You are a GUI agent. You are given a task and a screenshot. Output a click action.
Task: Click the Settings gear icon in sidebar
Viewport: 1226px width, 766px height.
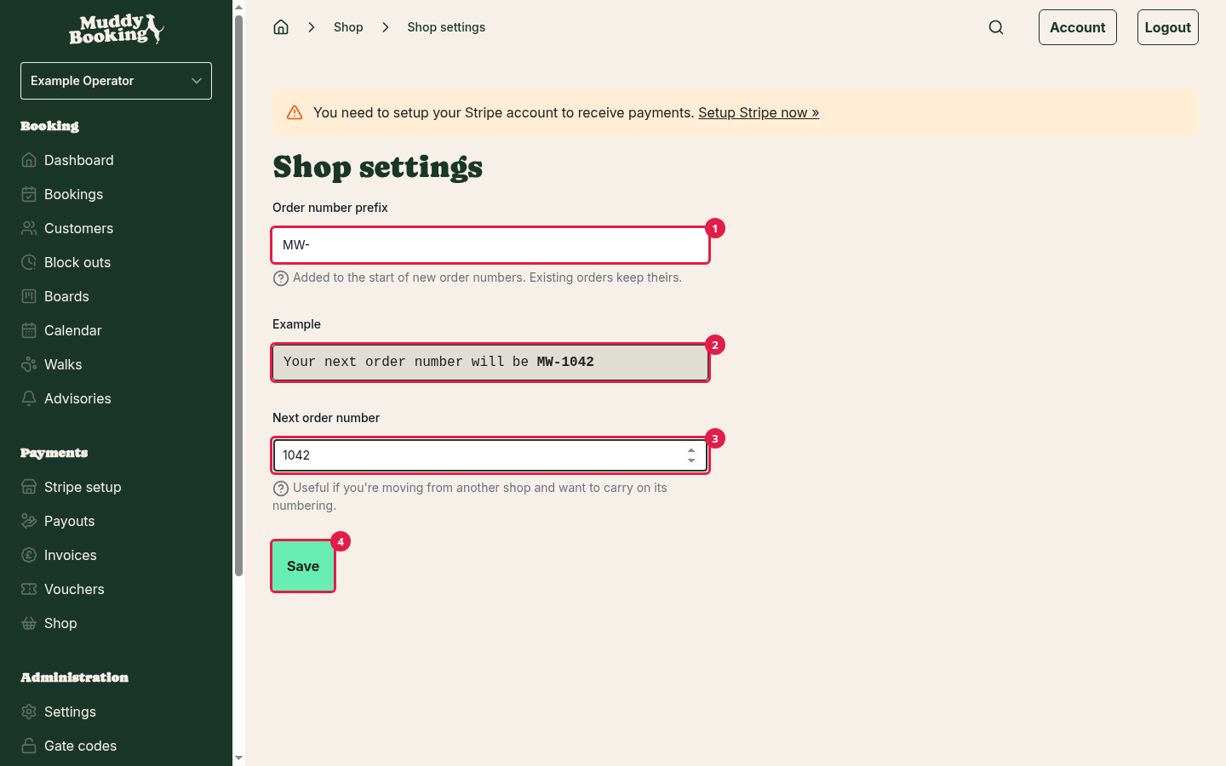(29, 712)
